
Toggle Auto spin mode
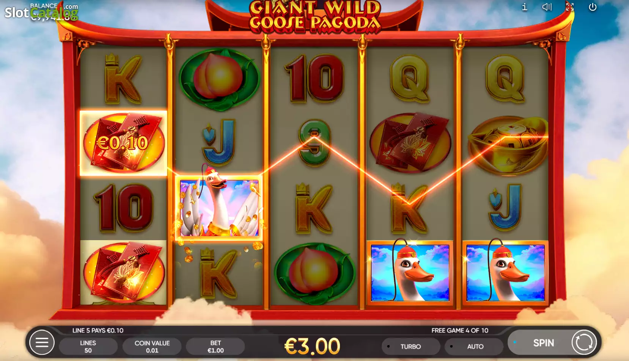point(474,347)
